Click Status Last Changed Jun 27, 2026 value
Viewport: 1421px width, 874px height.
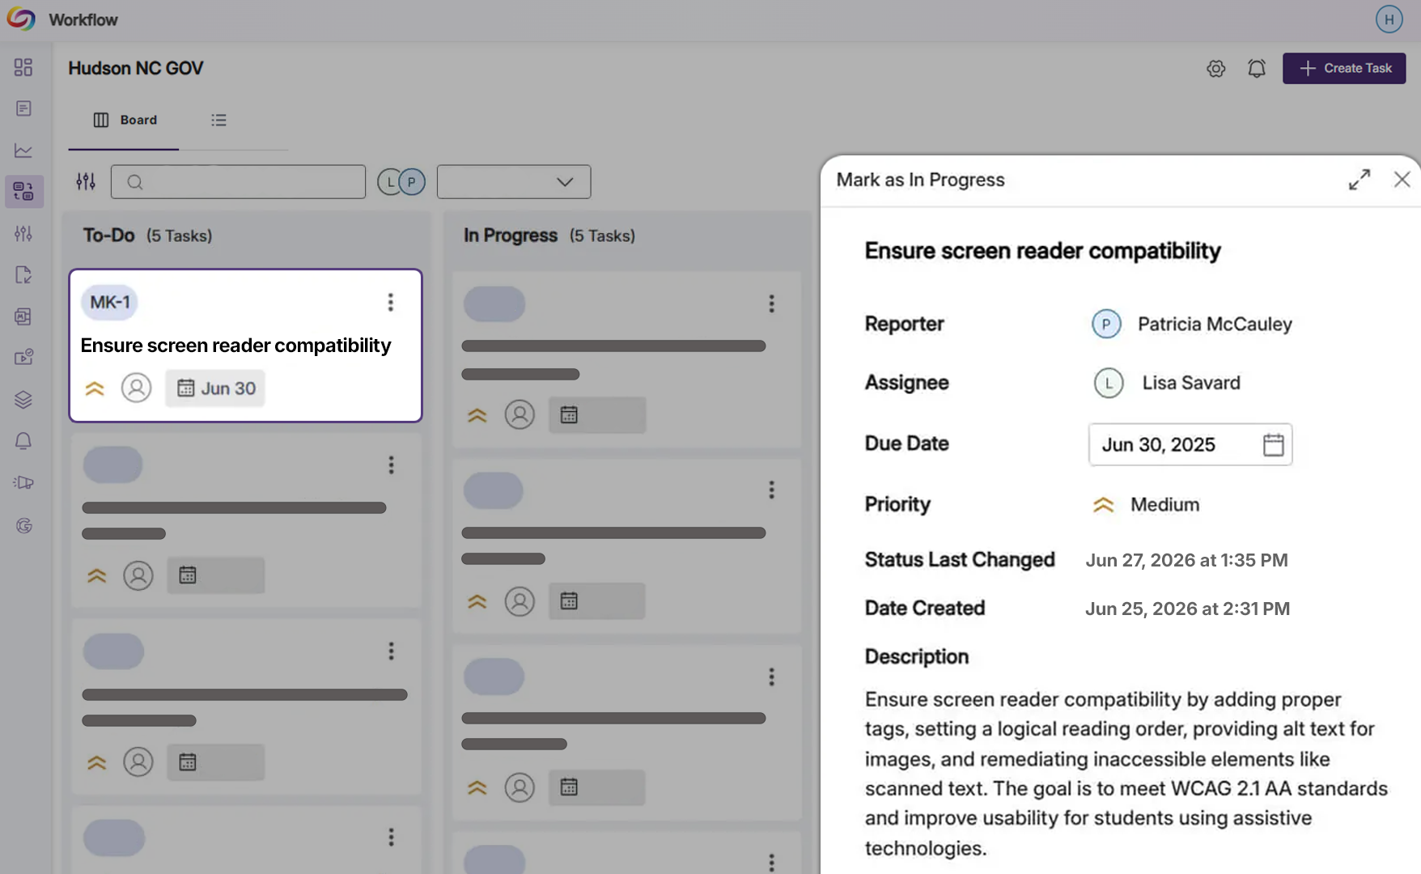[1186, 560]
